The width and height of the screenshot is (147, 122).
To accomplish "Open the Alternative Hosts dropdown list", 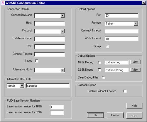I will tap(62, 70).
